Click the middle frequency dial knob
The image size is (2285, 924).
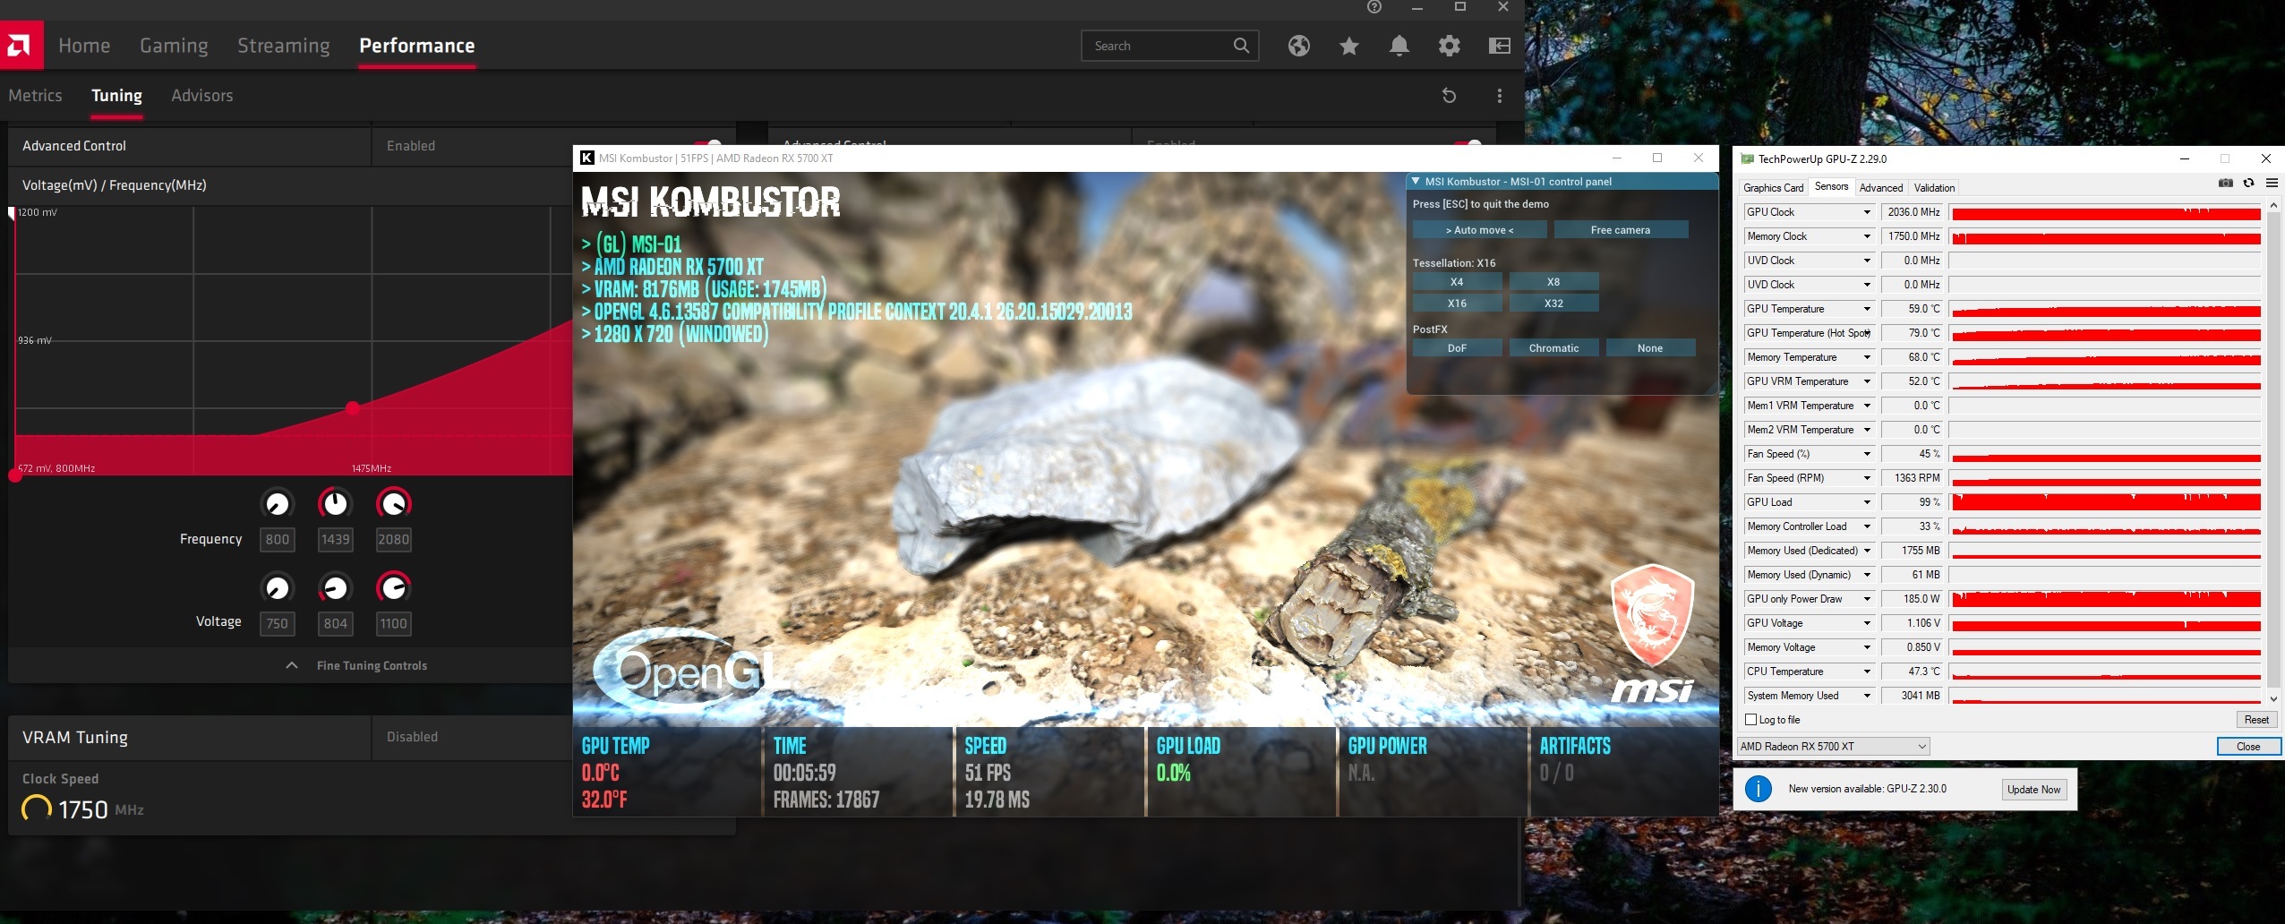point(336,503)
